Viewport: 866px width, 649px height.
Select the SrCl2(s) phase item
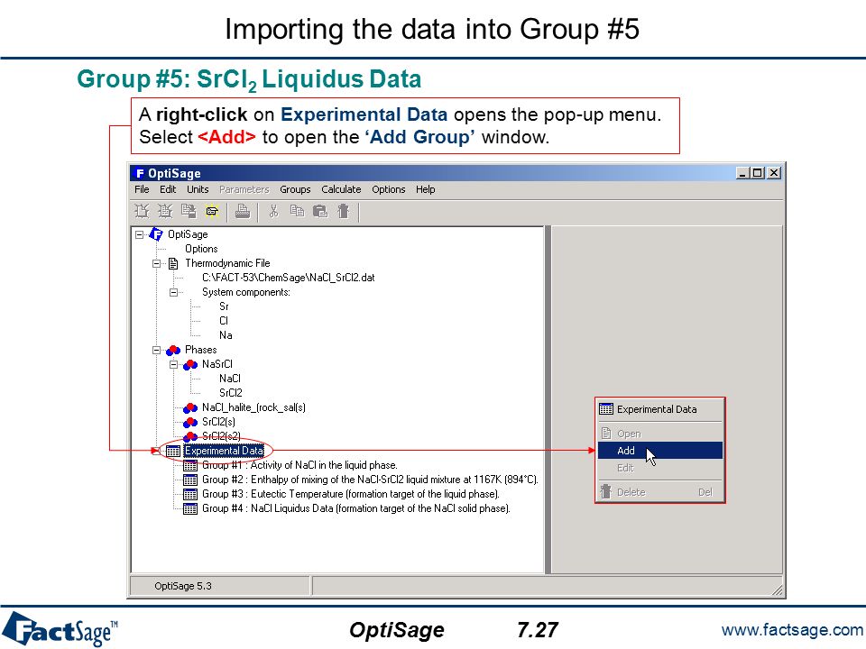point(218,422)
